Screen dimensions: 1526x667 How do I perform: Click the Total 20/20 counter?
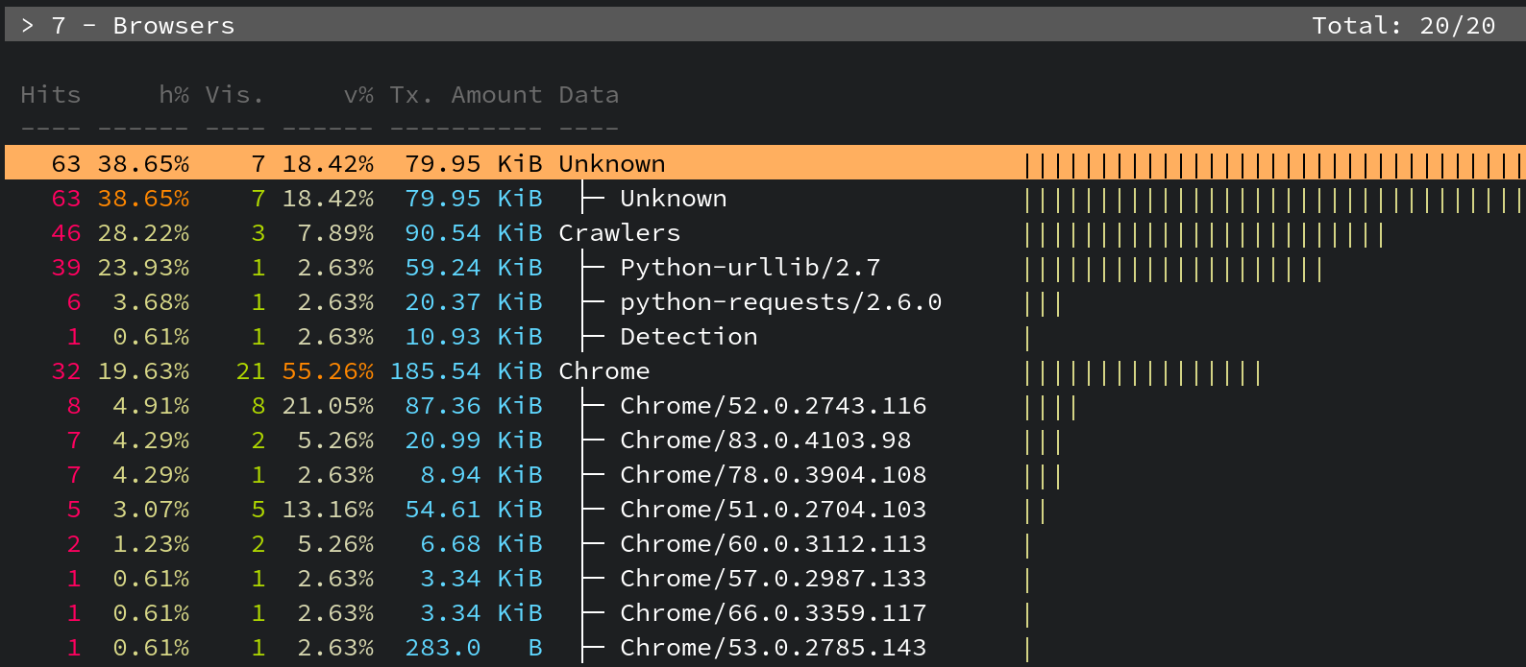(x=1403, y=26)
